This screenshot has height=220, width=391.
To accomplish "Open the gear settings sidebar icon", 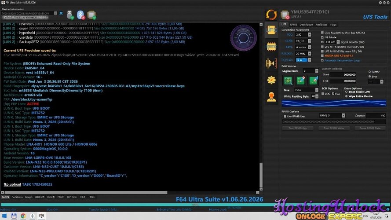I will (271, 80).
